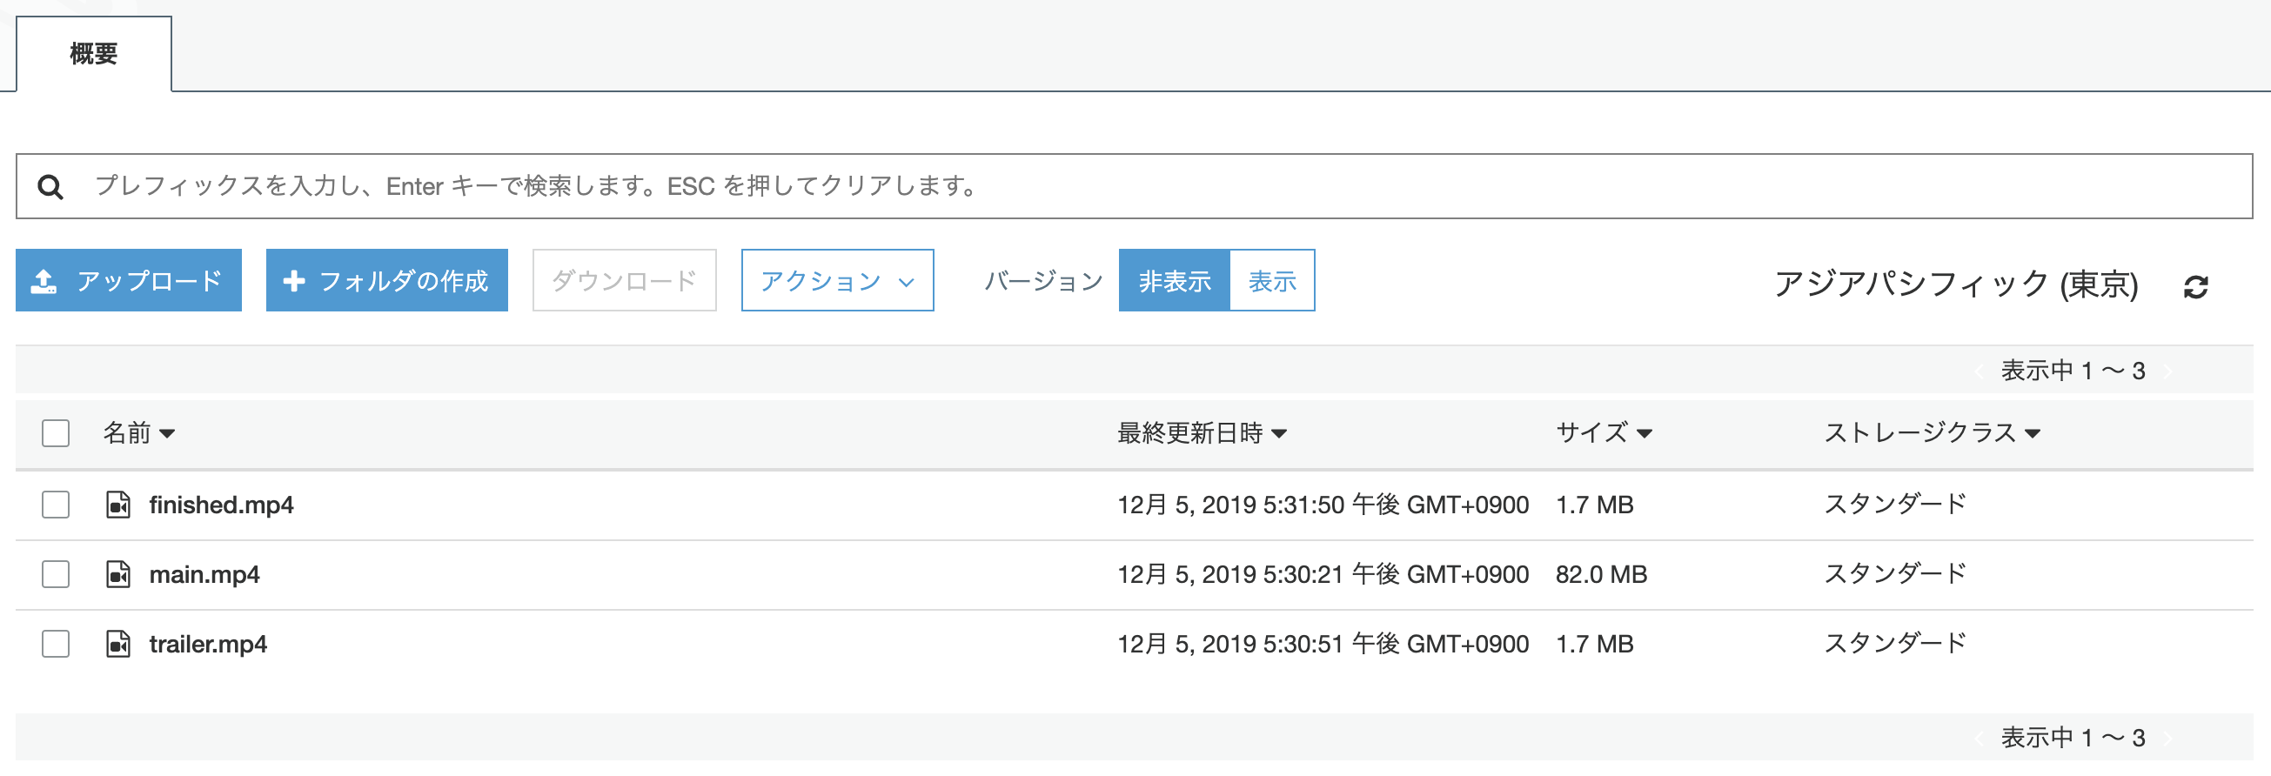This screenshot has width=2271, height=776.
Task: Open the finished.mp4 file link
Action: 221,505
